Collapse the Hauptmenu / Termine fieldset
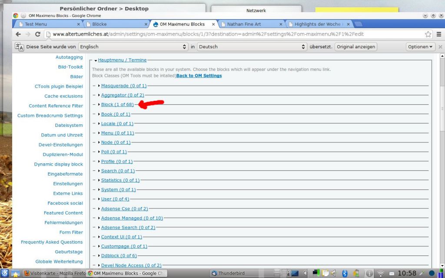The height and width of the screenshot is (278, 445). click(122, 60)
